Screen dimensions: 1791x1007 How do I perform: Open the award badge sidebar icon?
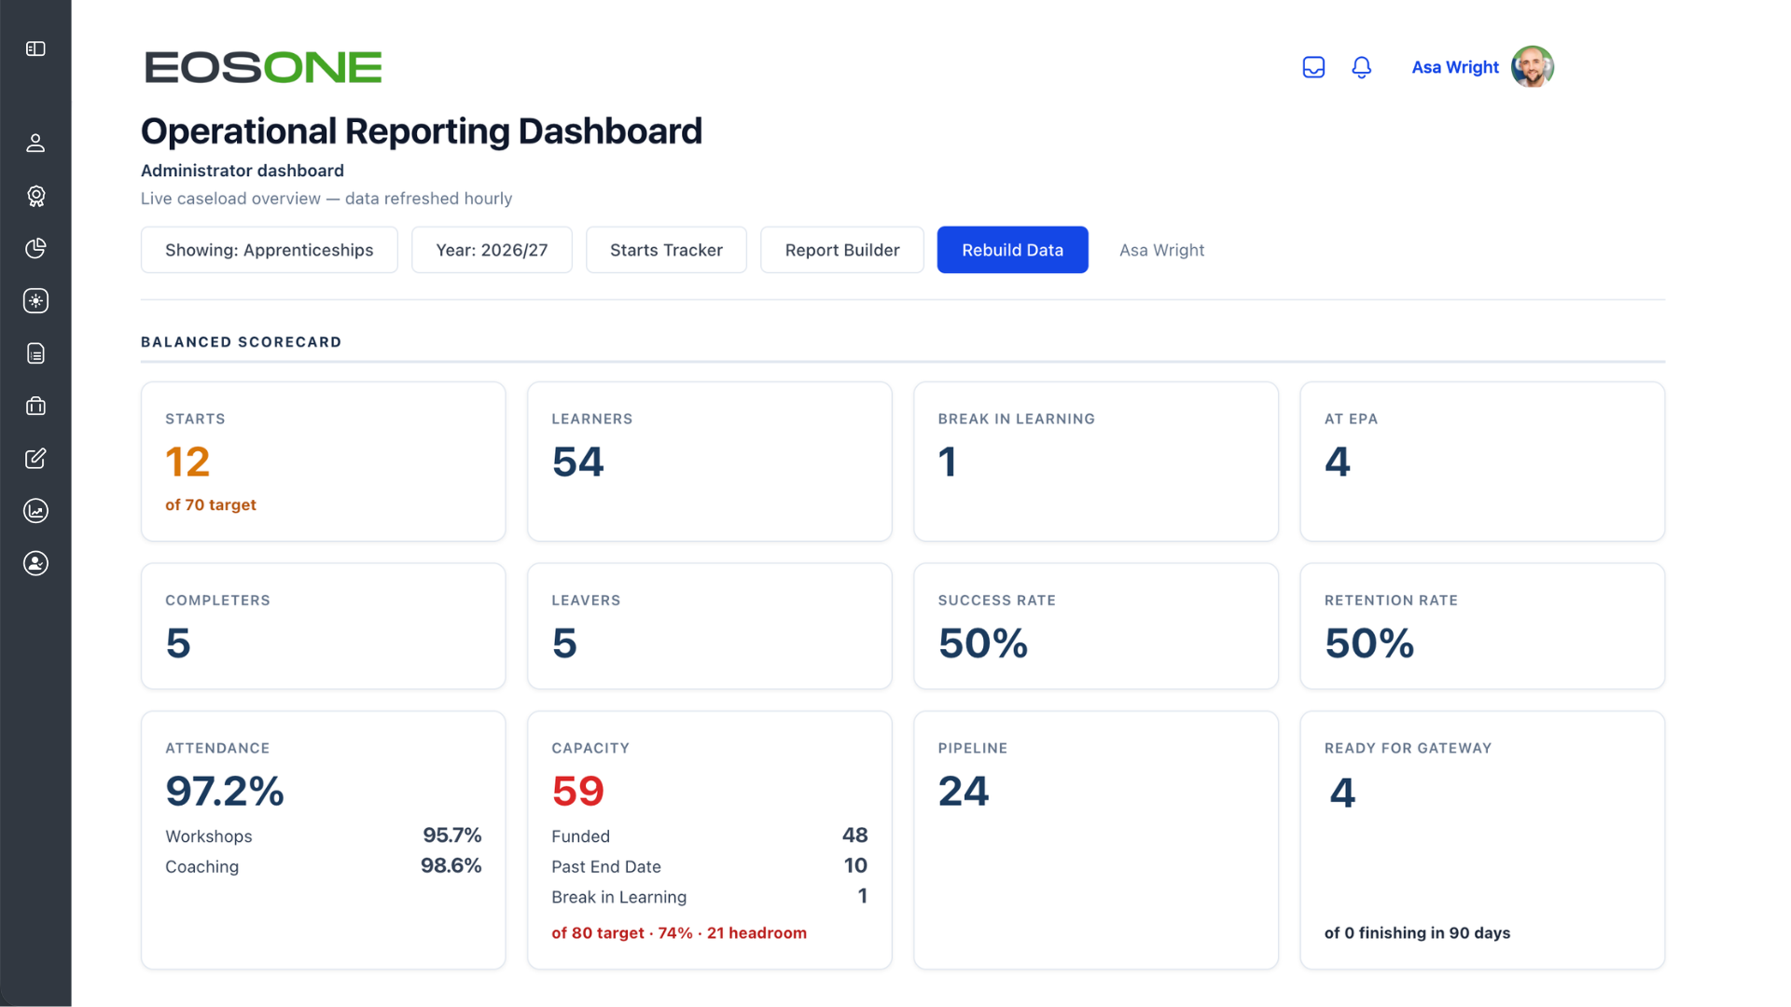(x=35, y=196)
